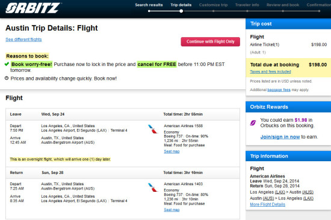Open More Flight Details link
This screenshot has width=331, height=220.
click(x=267, y=204)
